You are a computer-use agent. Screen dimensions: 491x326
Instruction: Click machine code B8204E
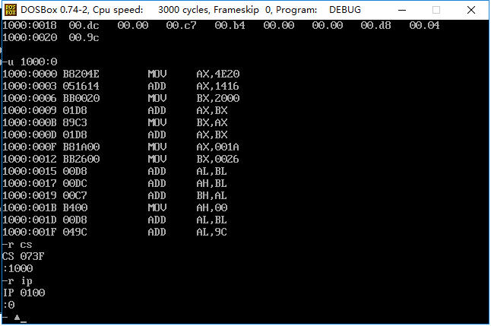81,74
